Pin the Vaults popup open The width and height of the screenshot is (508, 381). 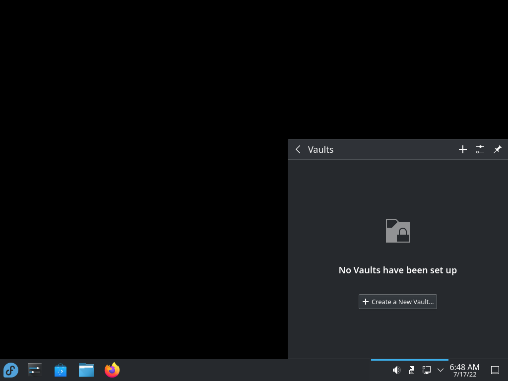click(497, 149)
